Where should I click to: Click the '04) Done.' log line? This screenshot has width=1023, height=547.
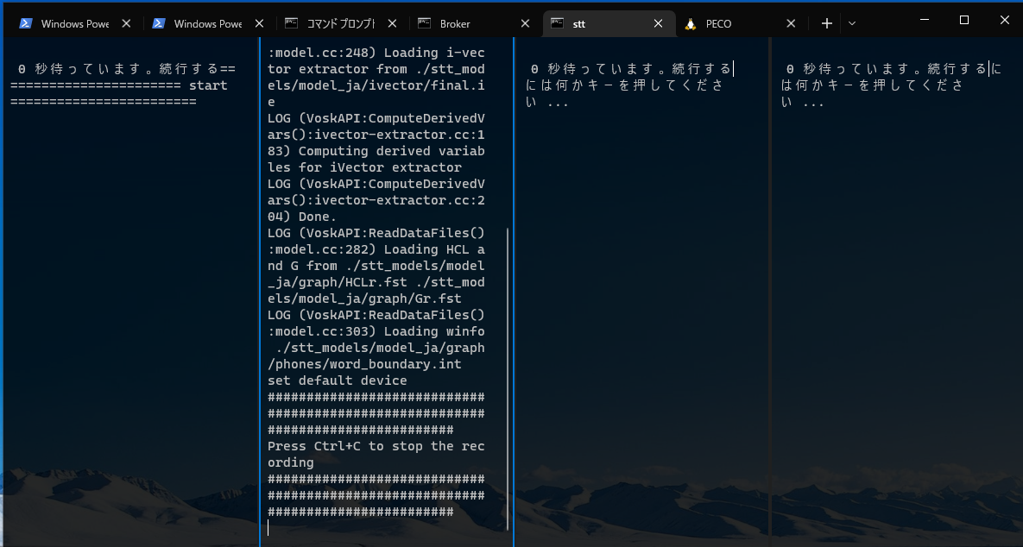pos(303,217)
